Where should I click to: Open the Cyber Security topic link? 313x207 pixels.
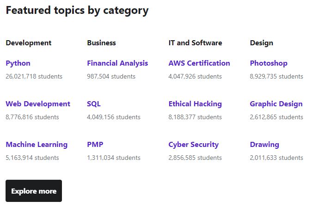point(193,145)
